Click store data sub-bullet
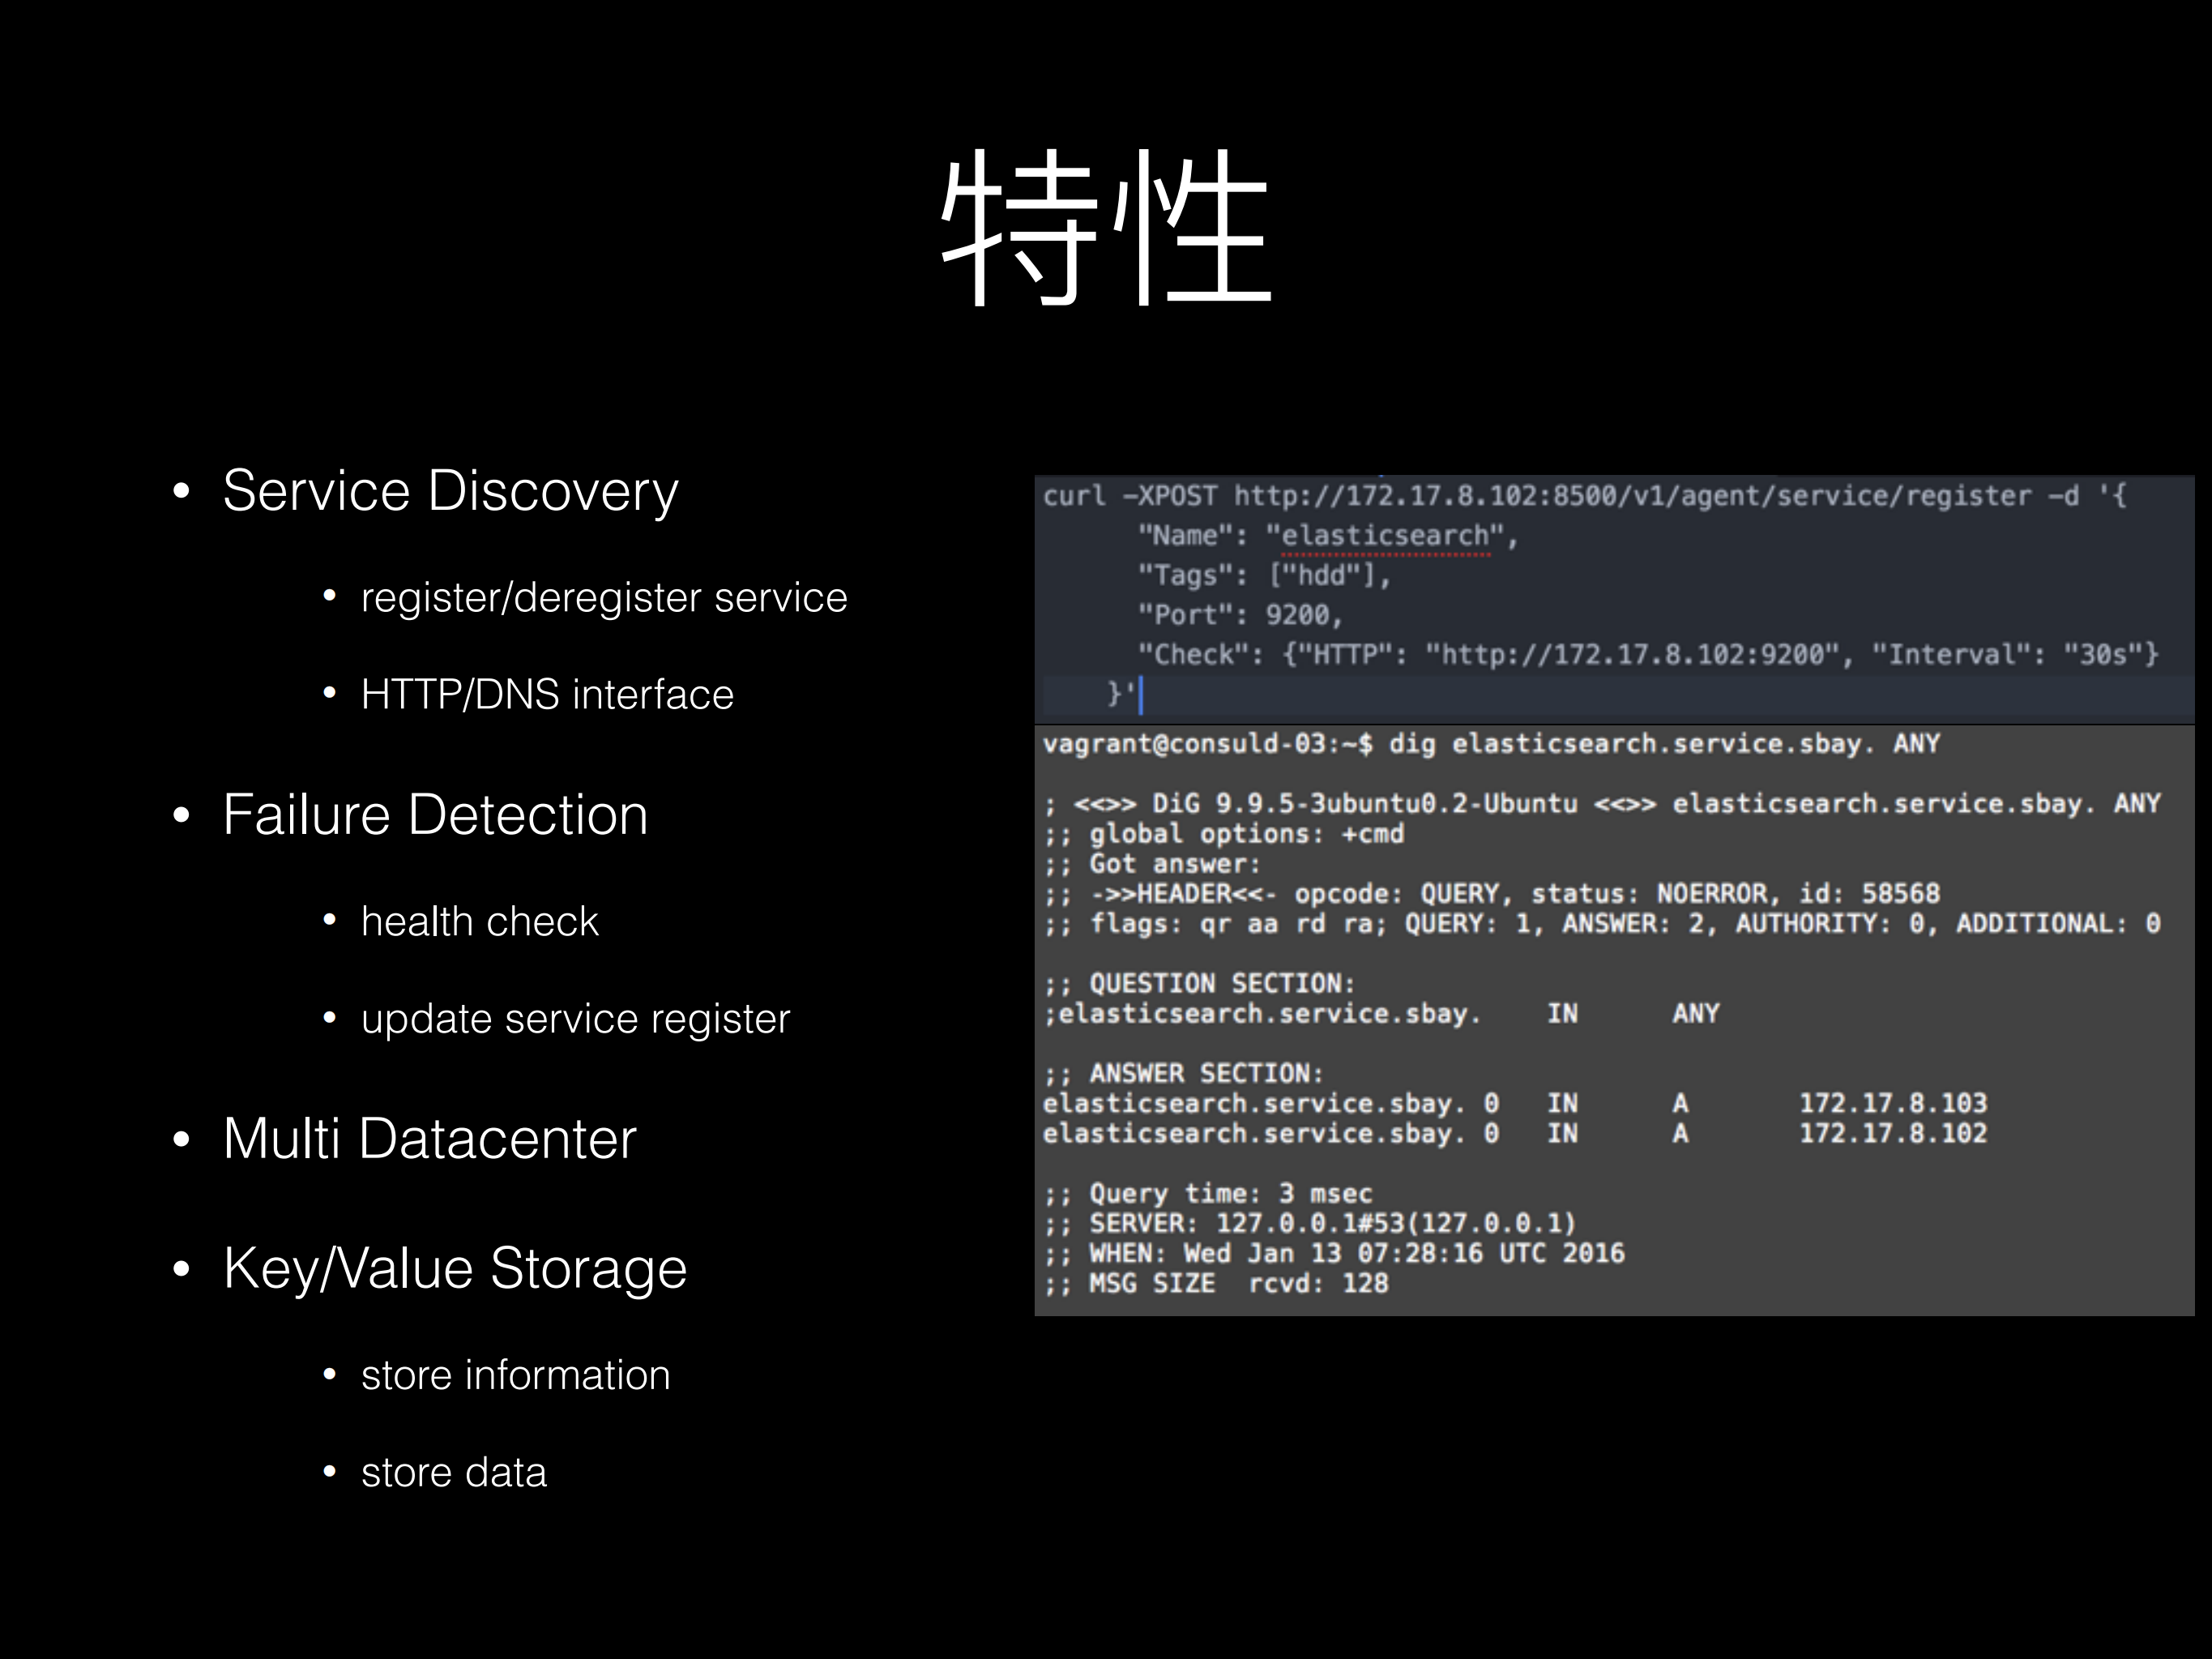2212x1659 pixels. [x=453, y=1473]
